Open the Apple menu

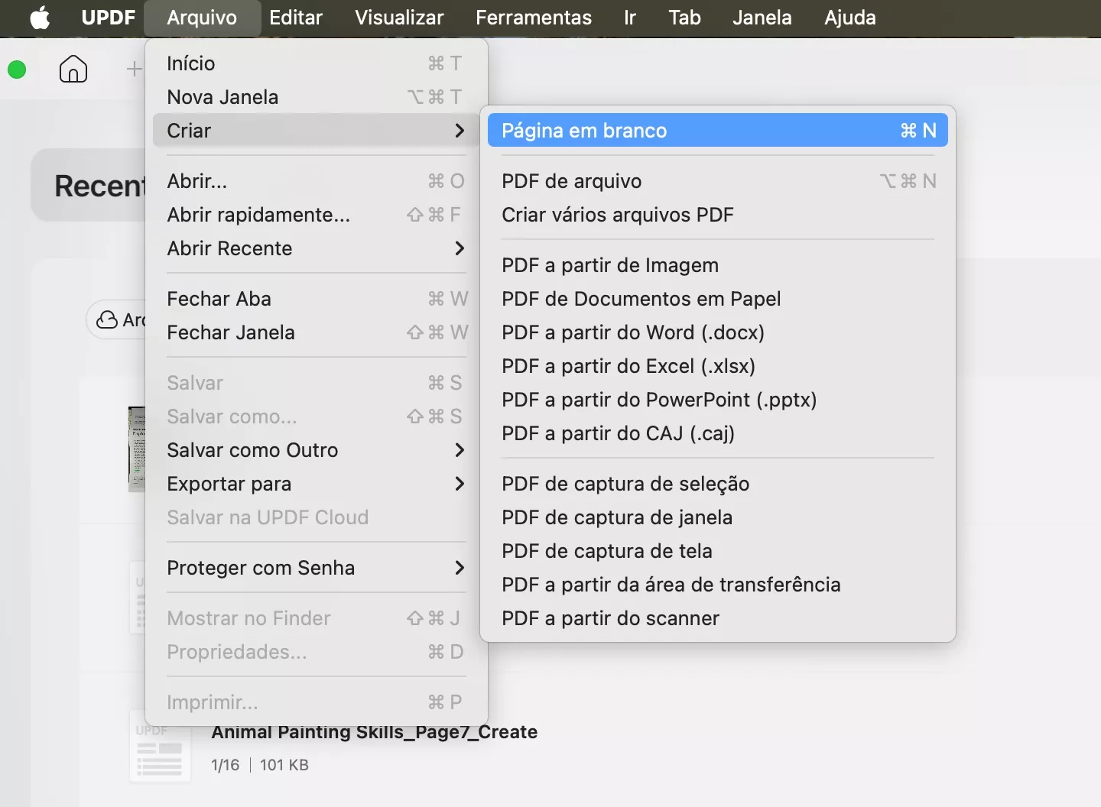pos(40,17)
